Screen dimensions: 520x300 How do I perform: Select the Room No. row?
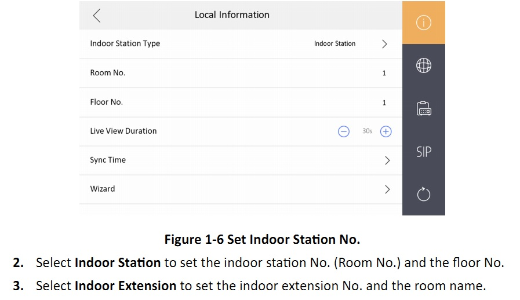click(241, 73)
